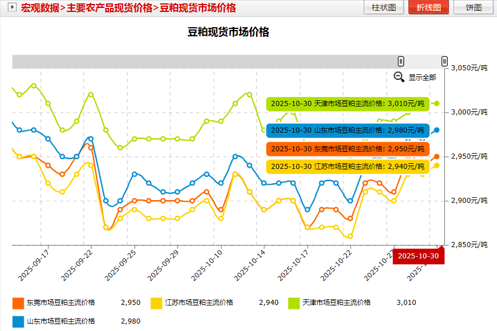Toggle the blue 山东市场 legend swatch
The image size is (497, 331).
[x=18, y=321]
